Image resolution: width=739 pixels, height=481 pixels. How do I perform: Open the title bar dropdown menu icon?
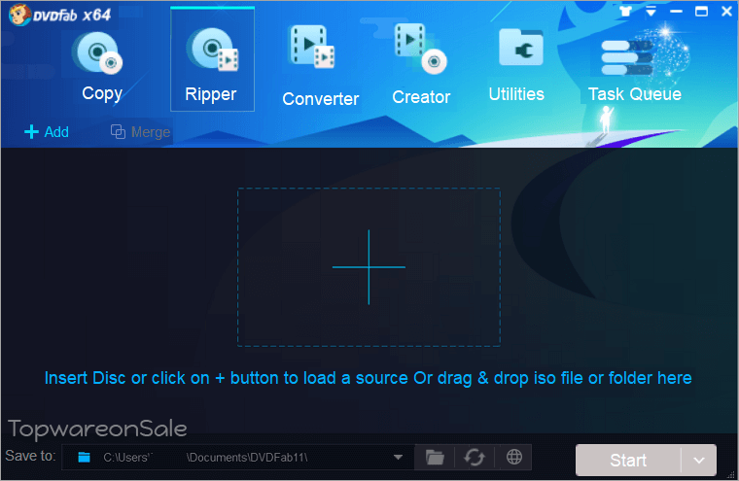[x=651, y=12]
